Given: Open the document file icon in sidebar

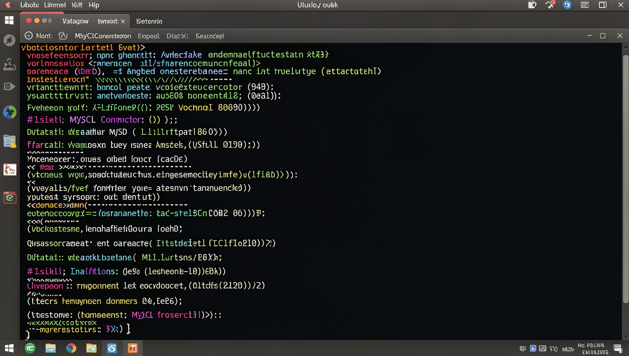Looking at the screenshot, I should point(10,141).
